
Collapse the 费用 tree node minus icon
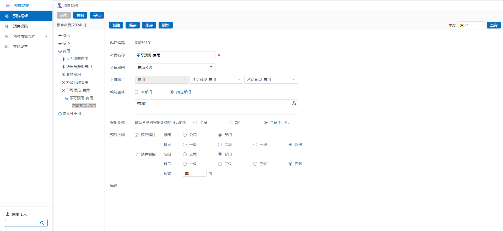pos(60,51)
